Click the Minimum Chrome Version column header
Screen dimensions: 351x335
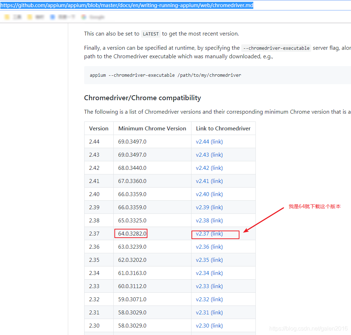point(152,129)
